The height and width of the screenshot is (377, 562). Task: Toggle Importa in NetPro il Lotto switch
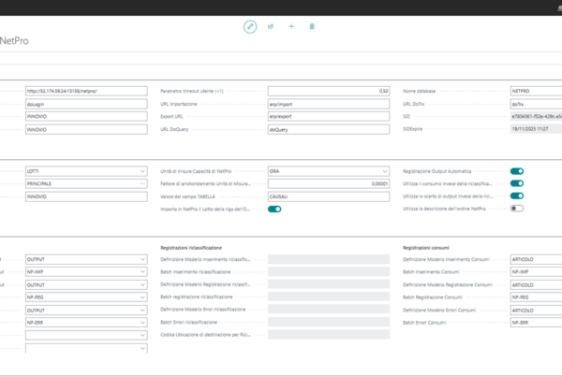(274, 210)
